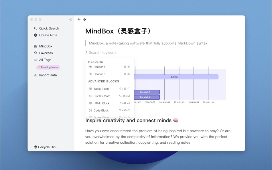Click the Favorites star icon

36,53
